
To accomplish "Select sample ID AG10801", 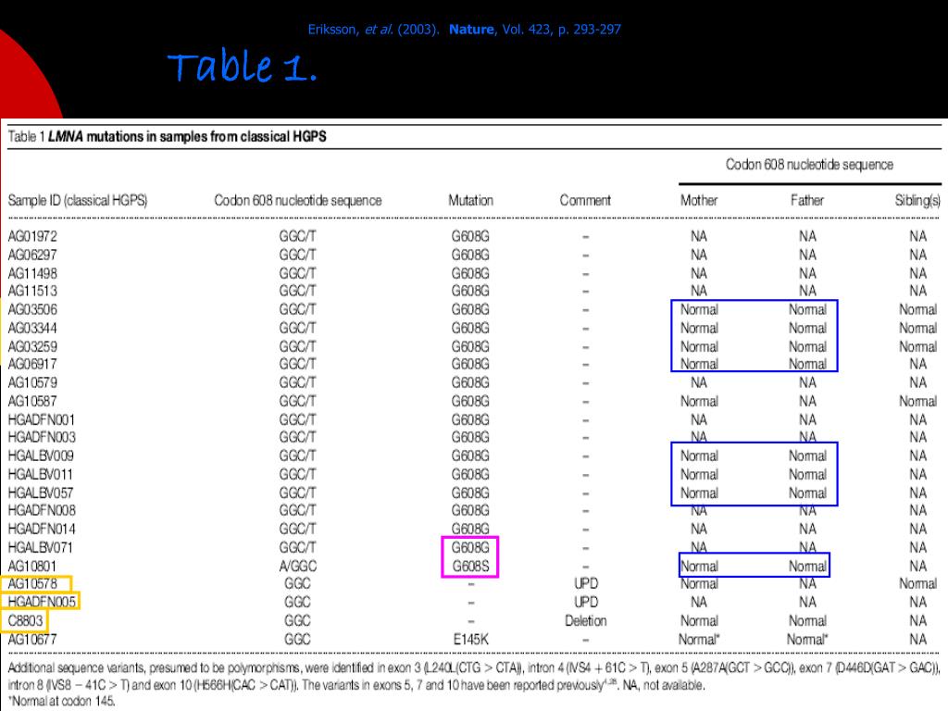I will coord(31,567).
